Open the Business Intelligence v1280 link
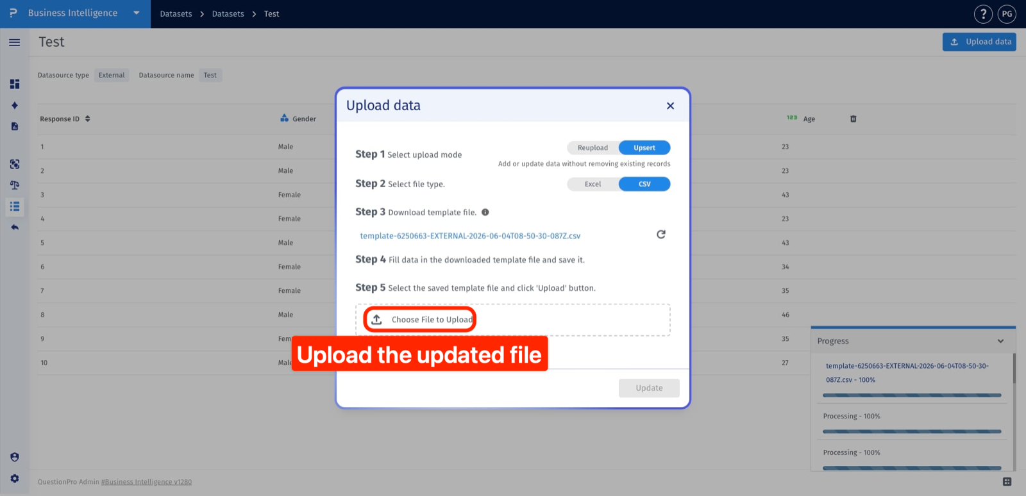 [146, 482]
